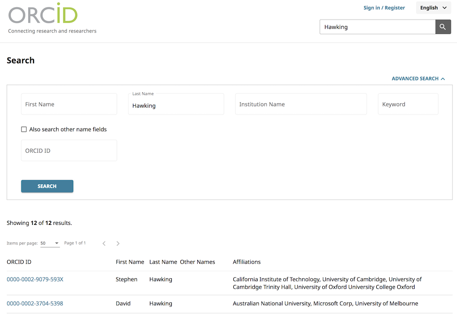Focus the ORCID ID input field
Viewport: 457px width, 315px height.
tap(69, 150)
